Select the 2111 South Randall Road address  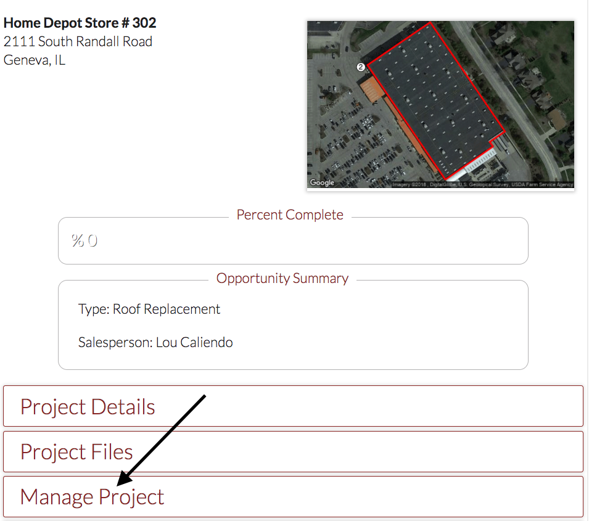[78, 42]
